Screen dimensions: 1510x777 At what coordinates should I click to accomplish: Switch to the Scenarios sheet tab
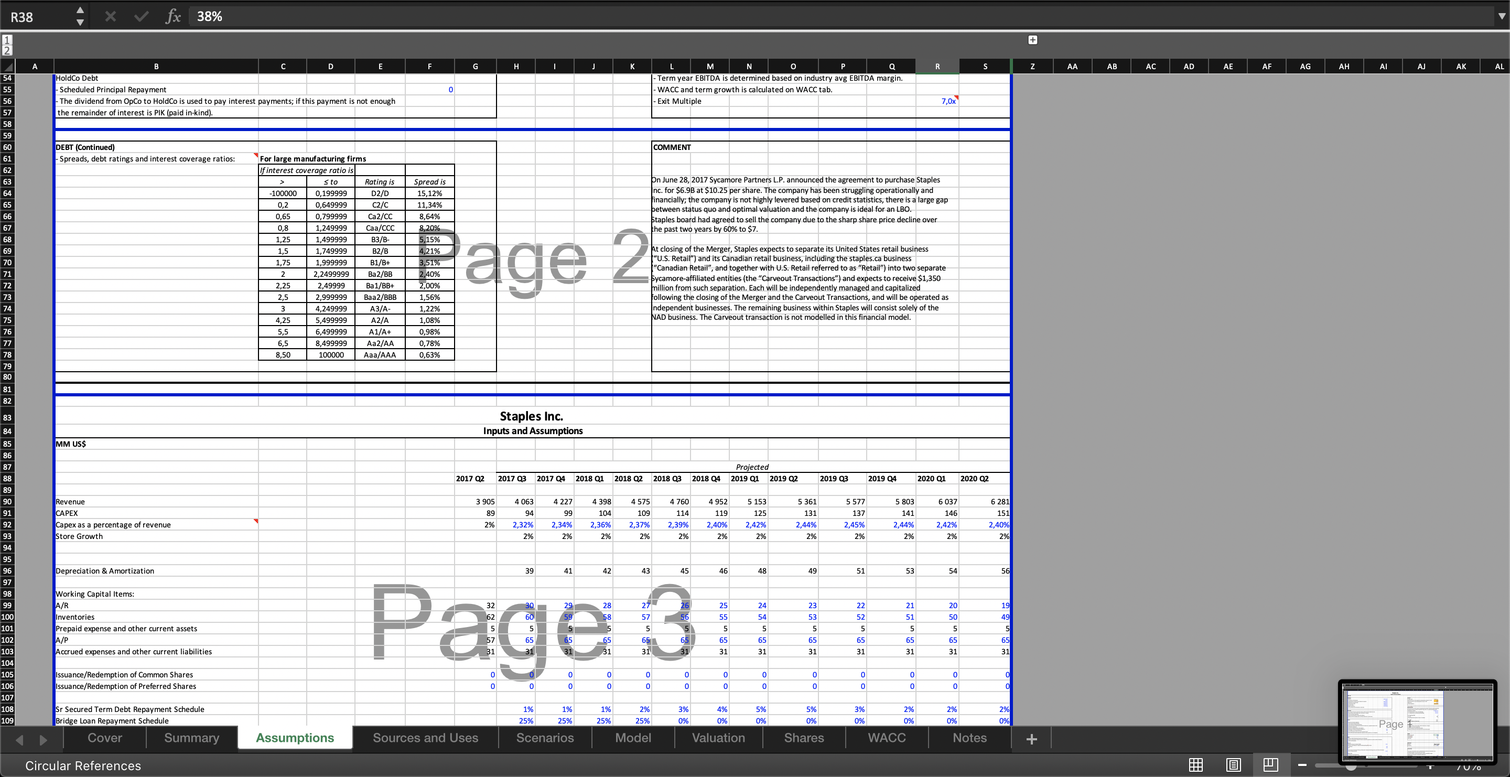pos(545,738)
